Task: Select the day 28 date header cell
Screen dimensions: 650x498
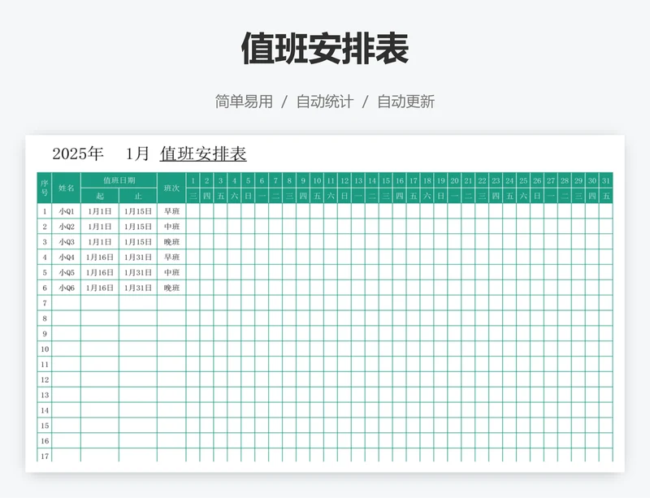Action: [x=565, y=180]
